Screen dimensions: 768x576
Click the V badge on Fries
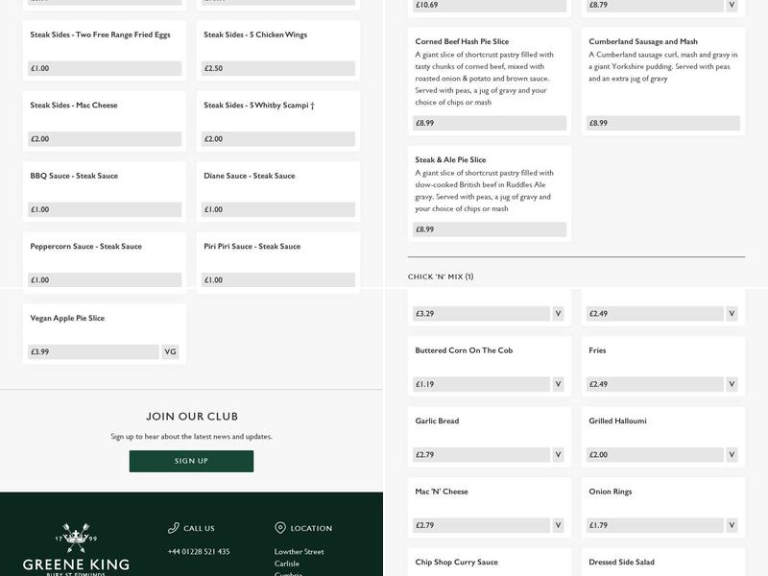point(732,384)
